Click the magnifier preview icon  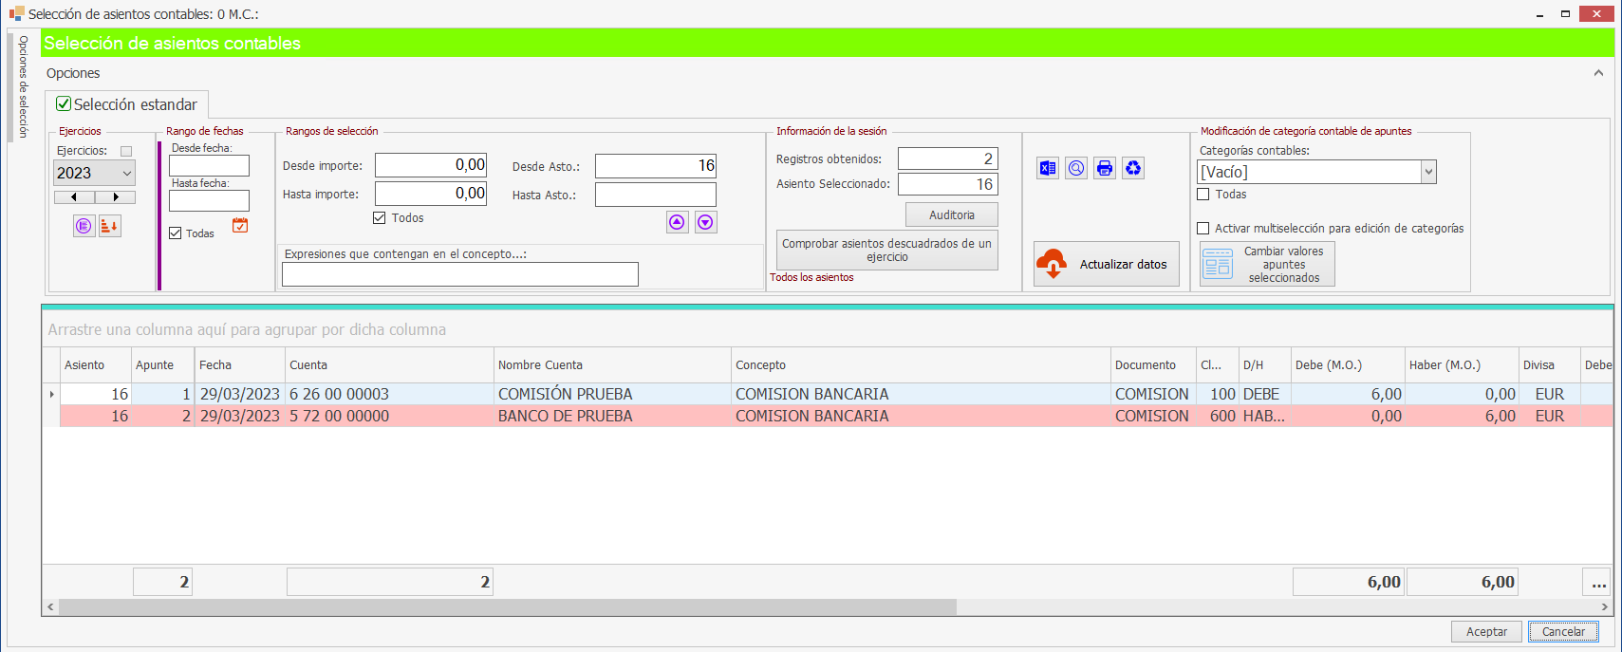click(x=1075, y=169)
